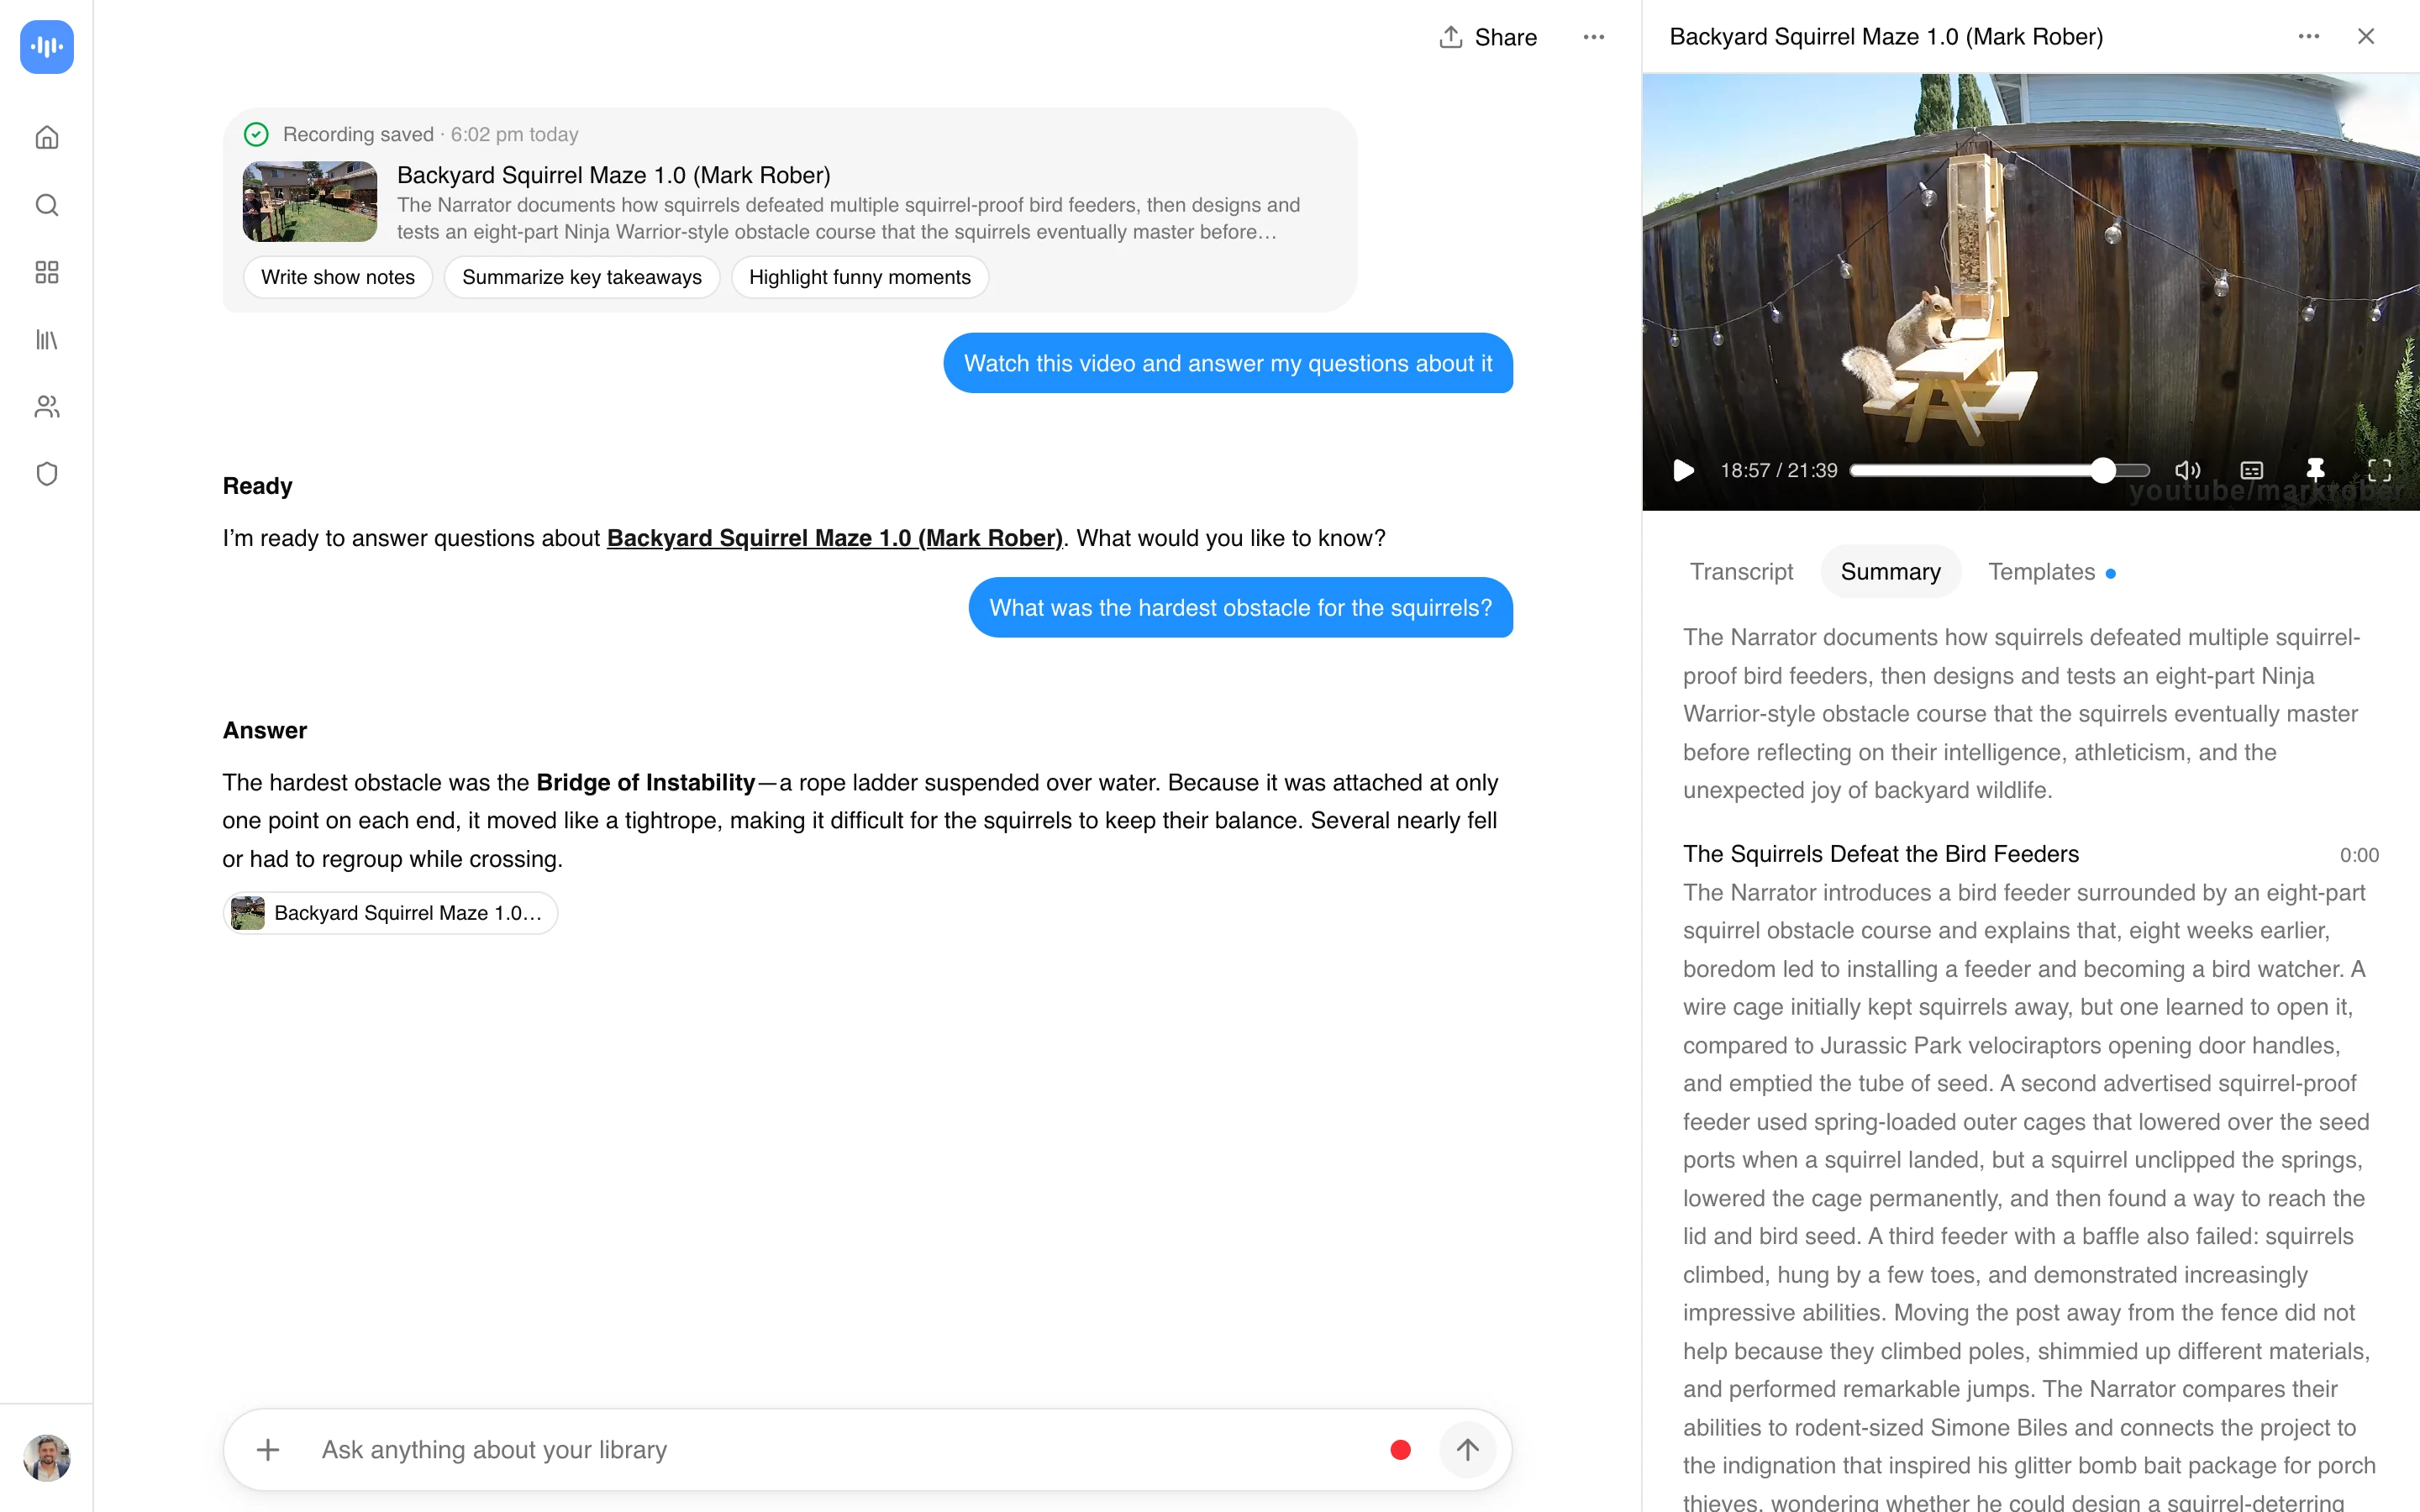Viewport: 2420px width, 1512px height.
Task: Select the Summary tab
Action: pos(1891,572)
